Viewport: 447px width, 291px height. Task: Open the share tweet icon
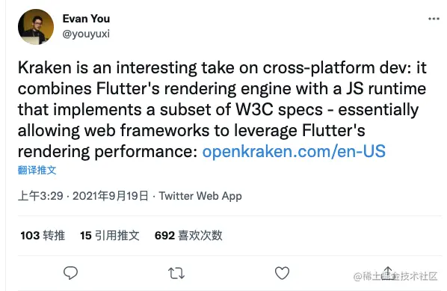pyautogui.click(x=388, y=273)
